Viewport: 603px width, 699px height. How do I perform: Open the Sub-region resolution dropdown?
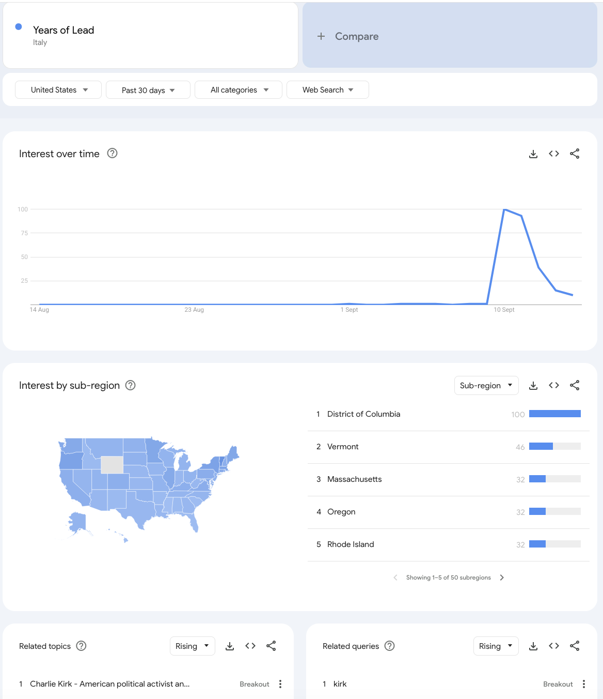coord(486,386)
